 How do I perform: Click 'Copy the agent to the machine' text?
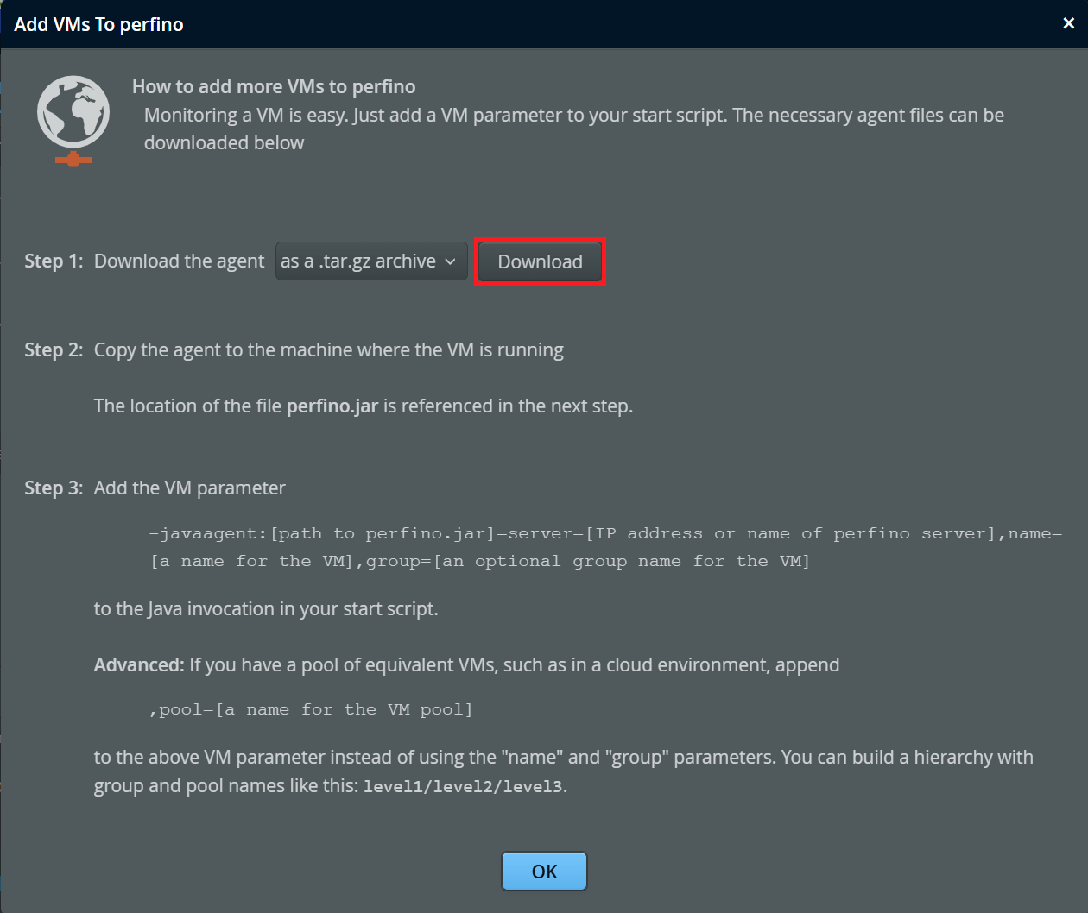pos(328,350)
